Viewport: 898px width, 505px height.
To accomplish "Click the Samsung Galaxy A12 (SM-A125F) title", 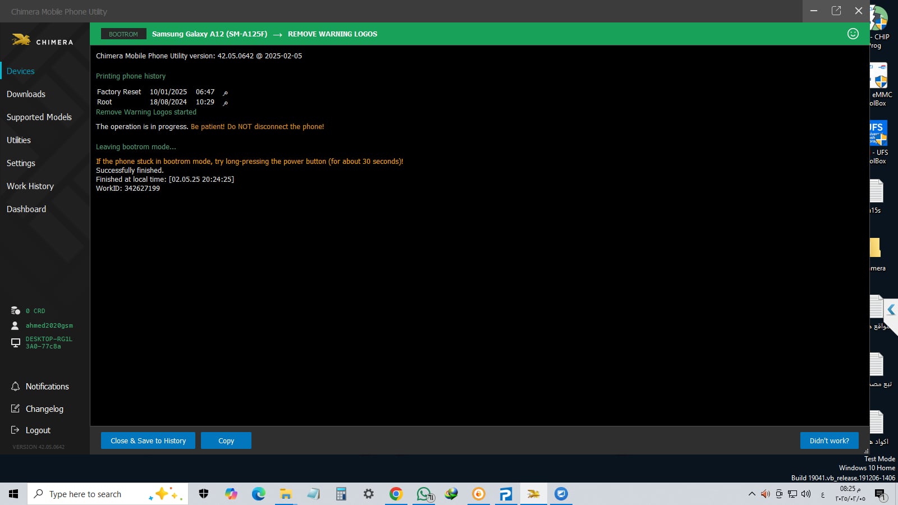I will [209, 34].
